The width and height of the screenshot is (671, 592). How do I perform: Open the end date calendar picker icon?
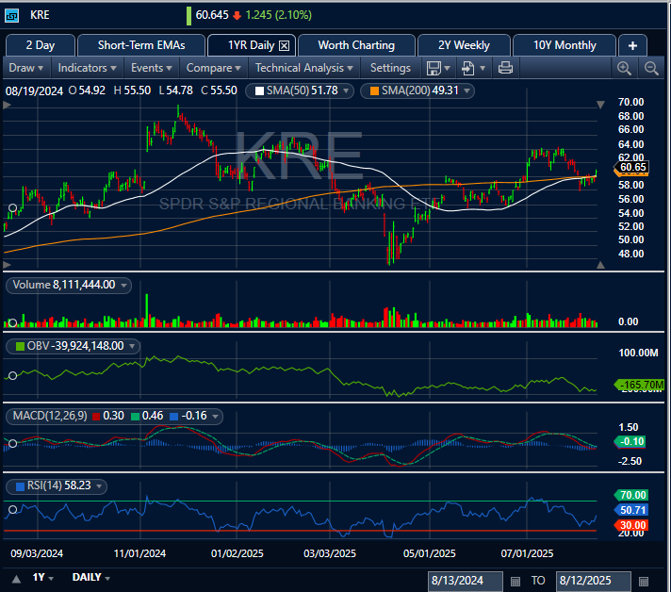(643, 580)
